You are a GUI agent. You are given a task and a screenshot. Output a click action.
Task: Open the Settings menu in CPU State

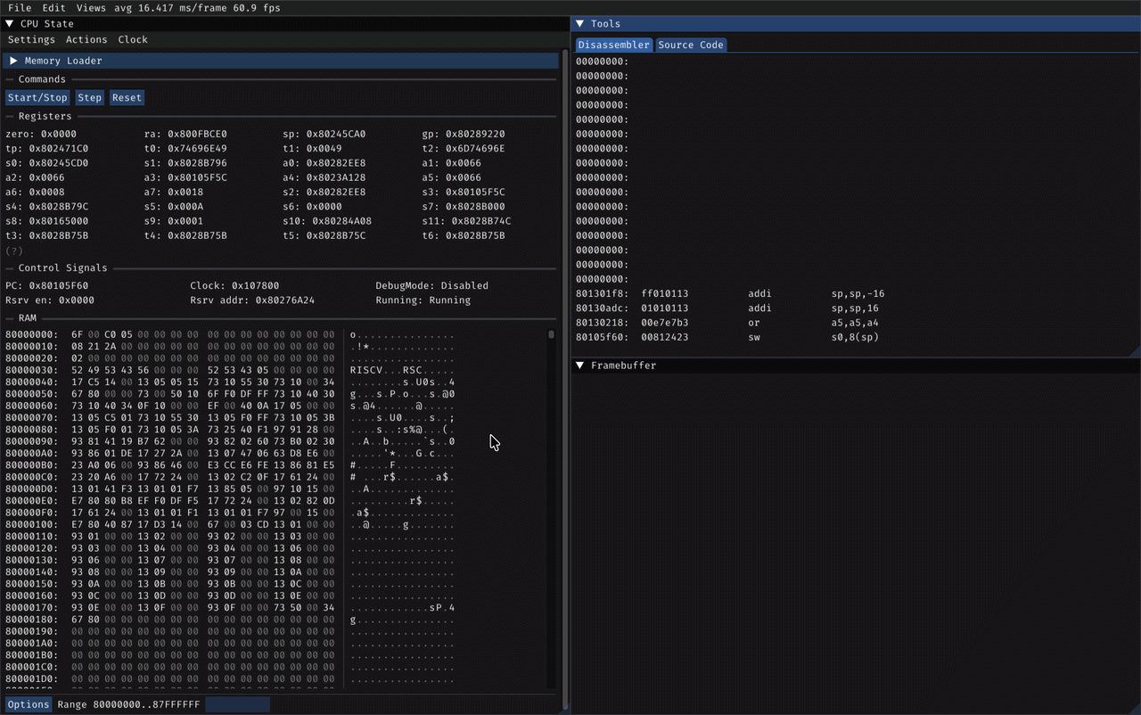click(31, 40)
